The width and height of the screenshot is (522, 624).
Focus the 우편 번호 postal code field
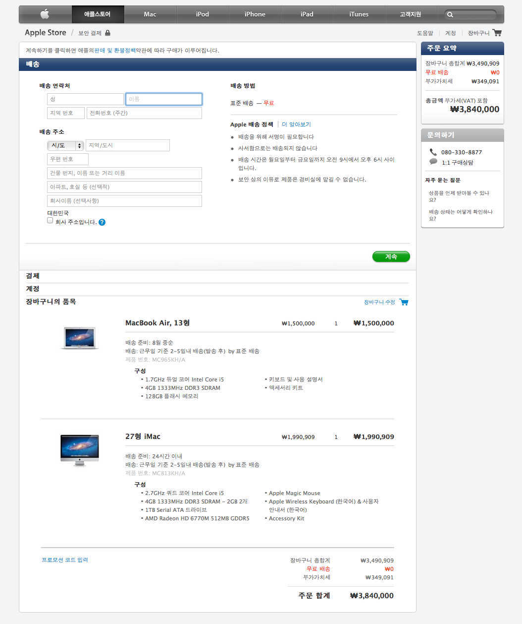click(x=68, y=159)
